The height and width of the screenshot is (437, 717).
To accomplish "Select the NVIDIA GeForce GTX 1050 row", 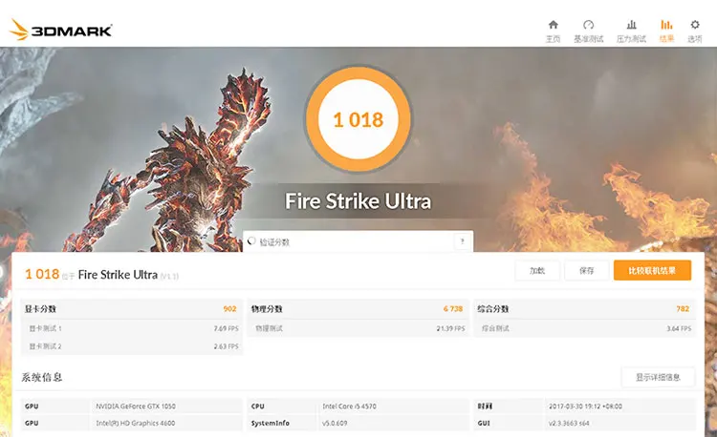I will [x=131, y=406].
